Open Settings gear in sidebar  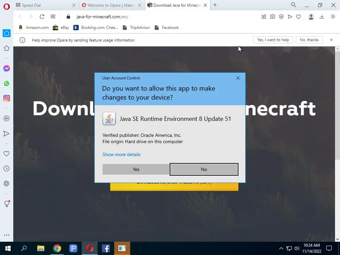point(7,183)
